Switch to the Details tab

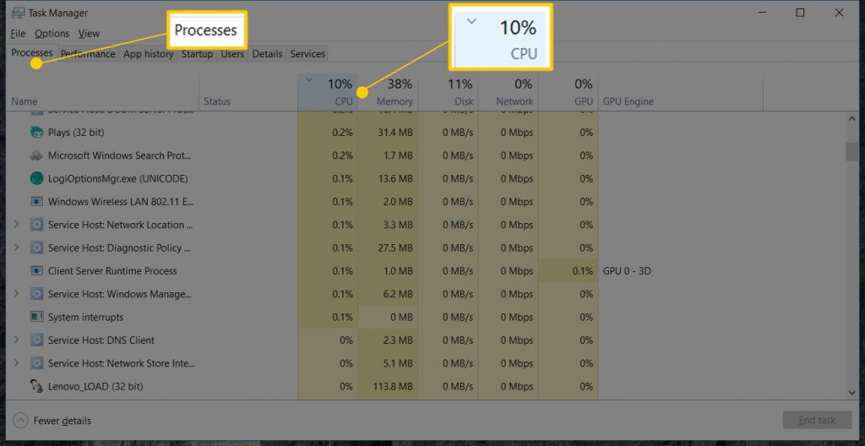click(x=267, y=54)
